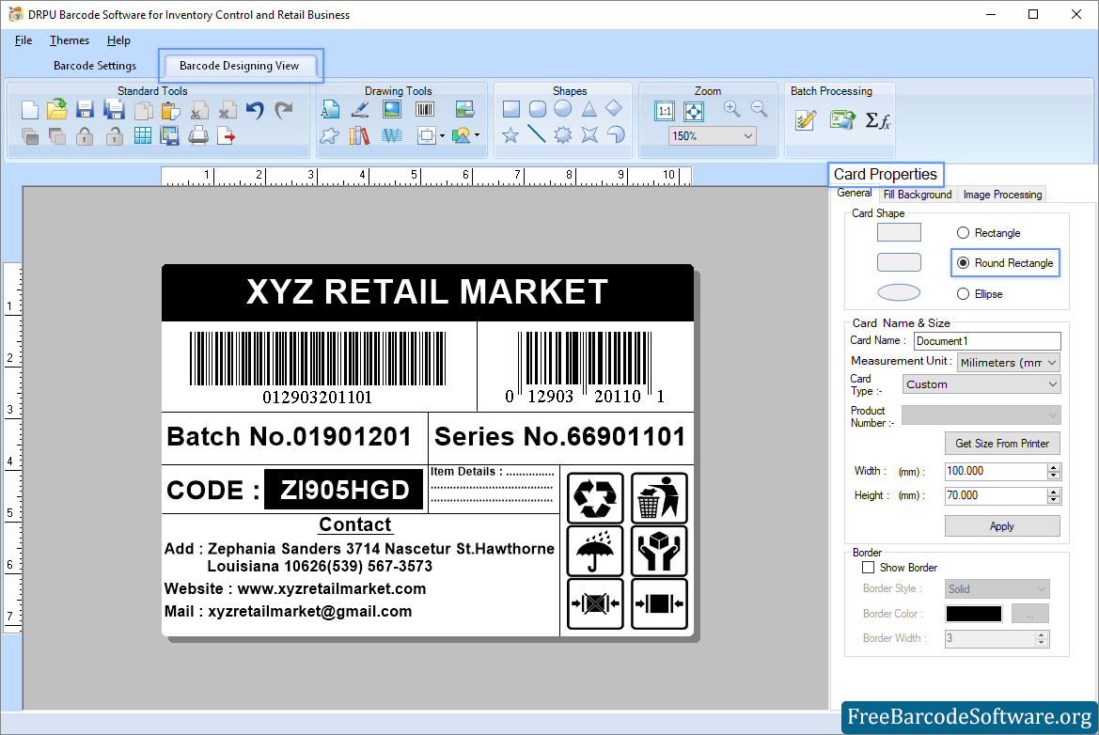Click the Save All multi-floppy icon

pyautogui.click(x=114, y=110)
